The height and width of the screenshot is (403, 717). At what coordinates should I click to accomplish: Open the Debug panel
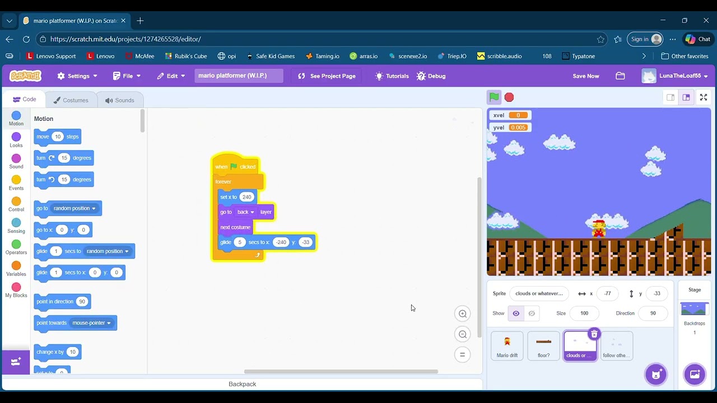(431, 76)
